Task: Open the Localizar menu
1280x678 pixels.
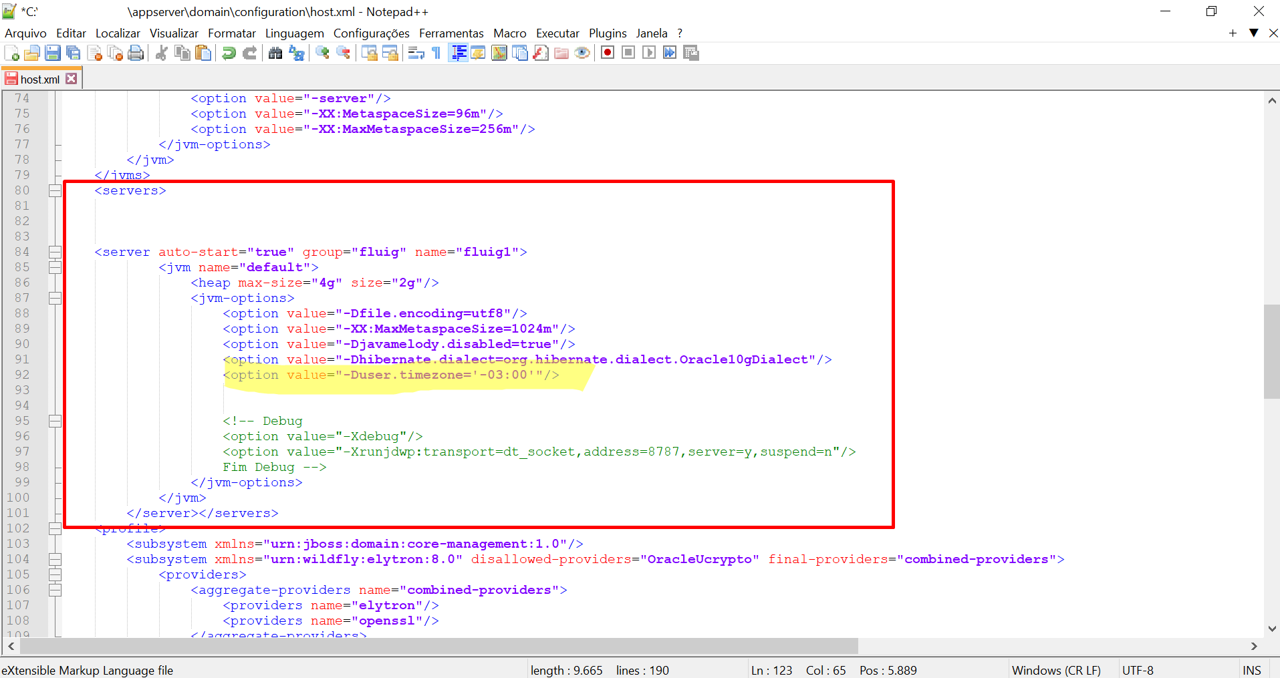Action: (x=118, y=33)
